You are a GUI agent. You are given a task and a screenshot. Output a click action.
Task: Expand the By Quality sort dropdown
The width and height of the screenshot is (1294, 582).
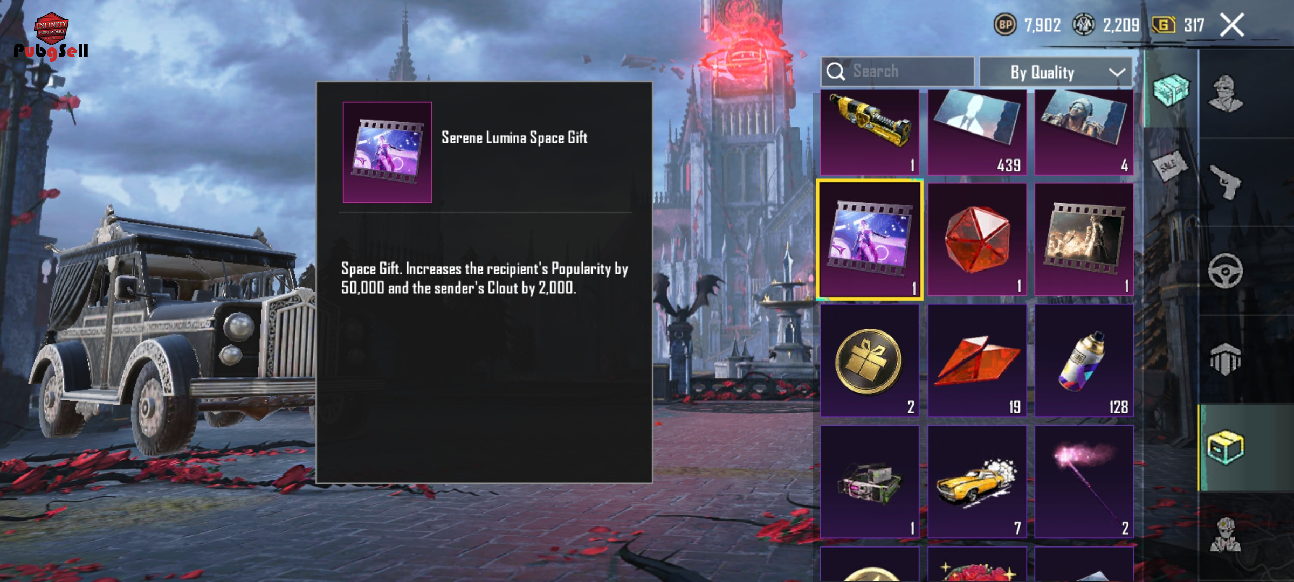1056,72
